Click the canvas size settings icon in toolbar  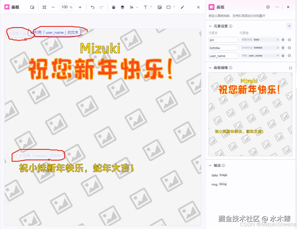tap(32, 7)
